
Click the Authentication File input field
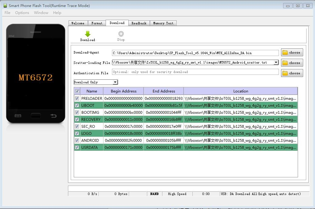[195, 72]
